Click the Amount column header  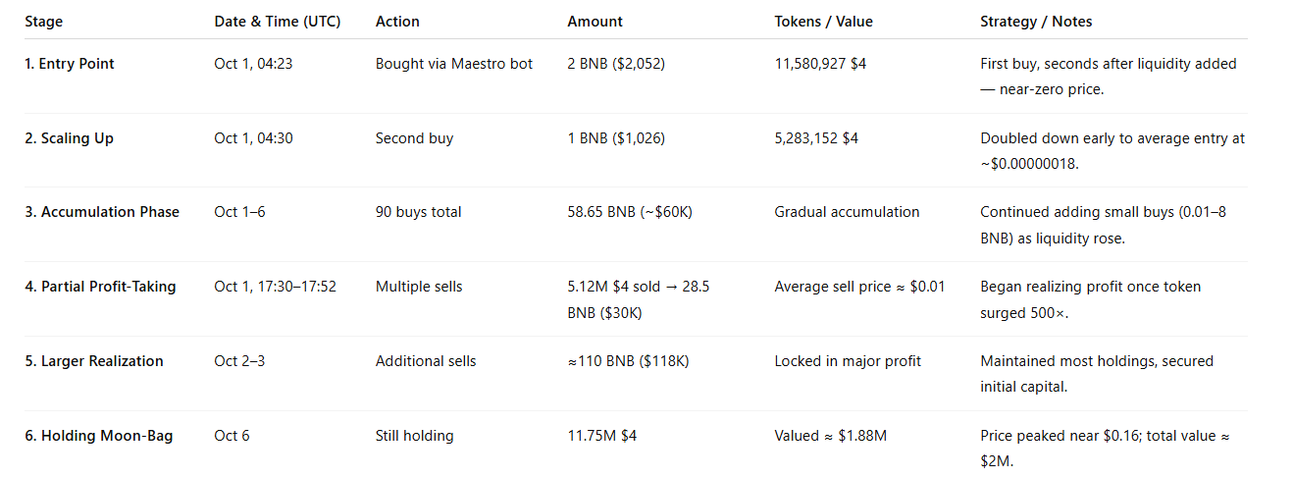tap(595, 22)
